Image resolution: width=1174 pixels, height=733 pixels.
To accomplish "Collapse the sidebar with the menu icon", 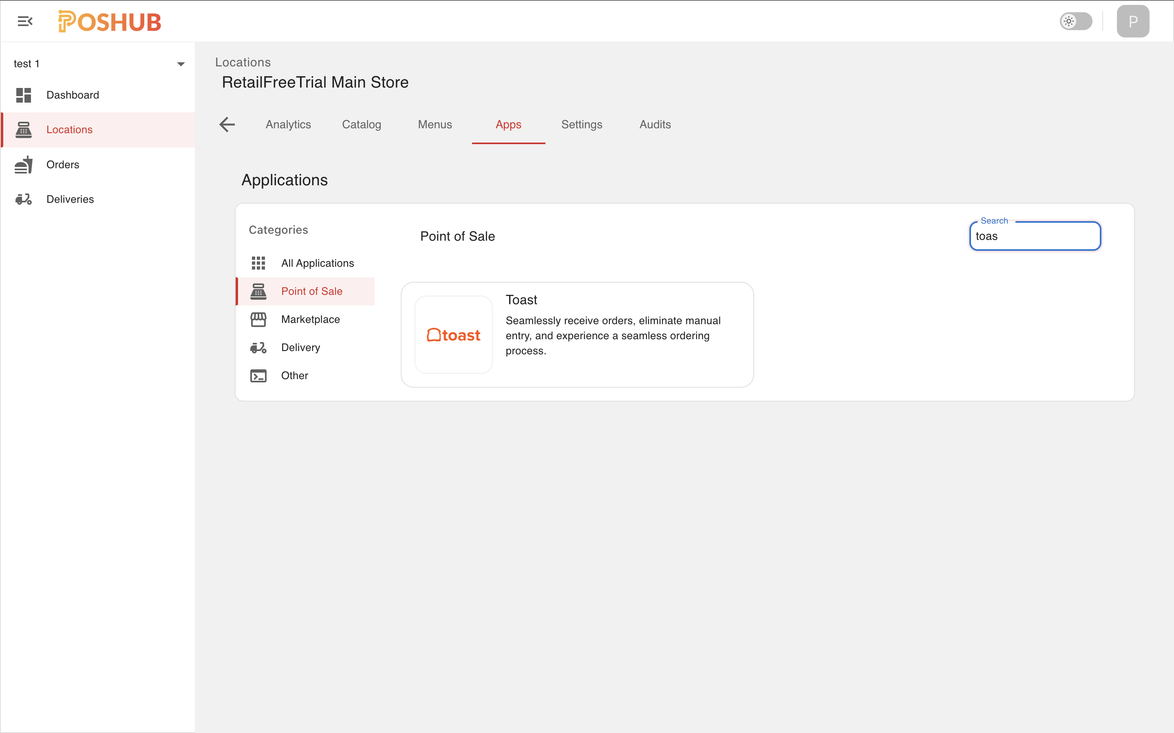I will [25, 21].
